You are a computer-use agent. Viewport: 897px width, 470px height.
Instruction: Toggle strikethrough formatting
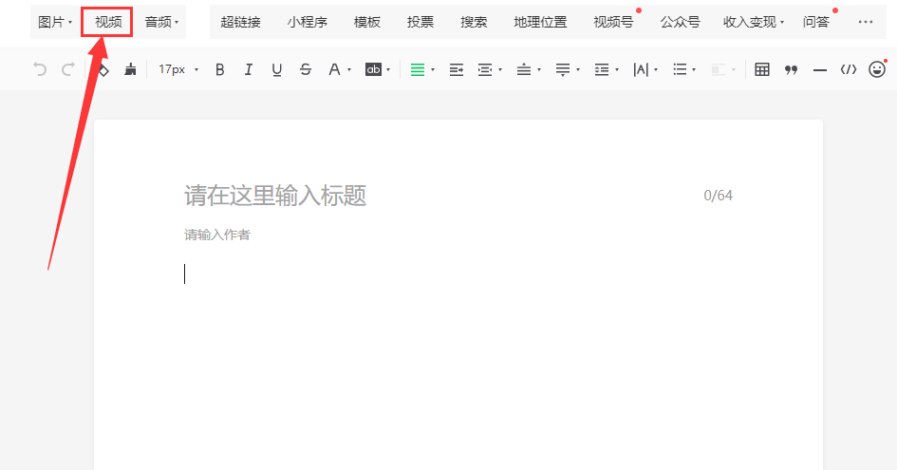(306, 69)
